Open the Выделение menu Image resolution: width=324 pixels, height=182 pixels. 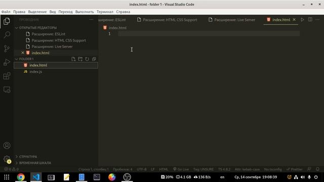(37, 12)
